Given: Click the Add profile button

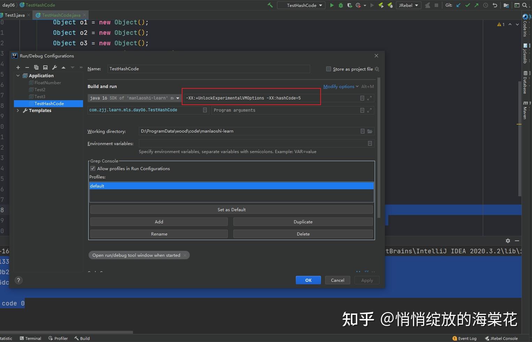Looking at the screenshot, I should click(x=159, y=222).
